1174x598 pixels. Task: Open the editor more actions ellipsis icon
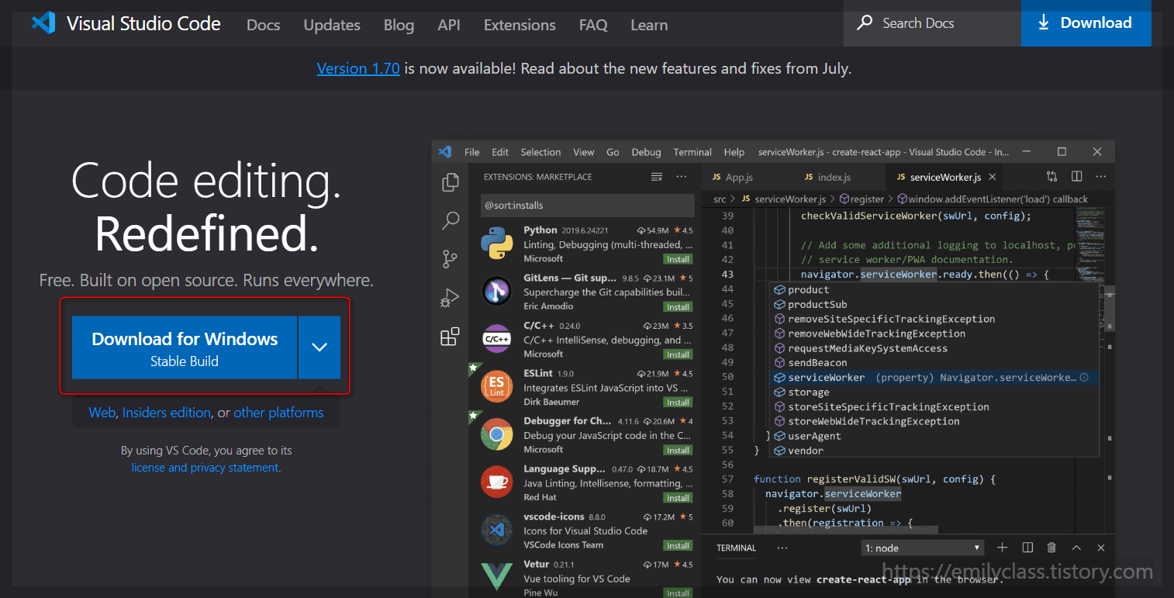tap(1101, 177)
